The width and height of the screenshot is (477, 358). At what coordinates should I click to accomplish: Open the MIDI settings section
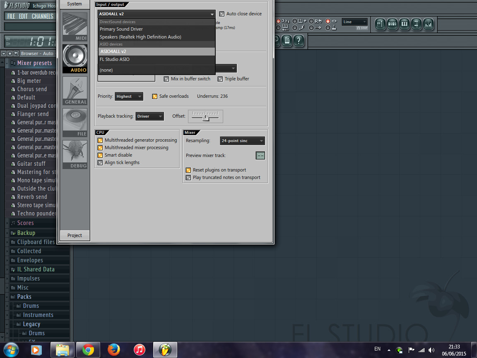(x=75, y=27)
